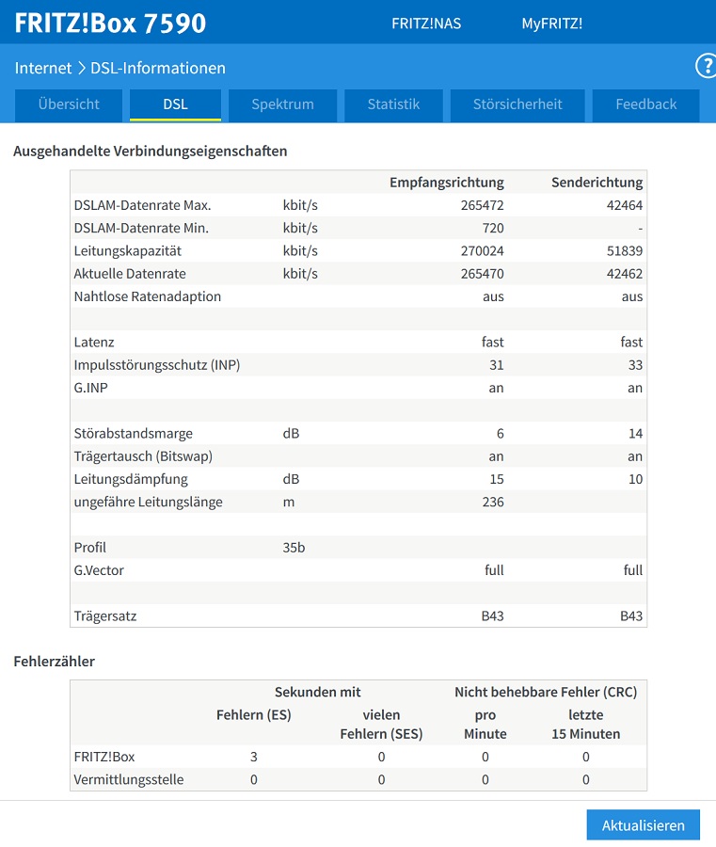Click the Profil value 35b
This screenshot has height=847, width=716.
click(x=294, y=548)
